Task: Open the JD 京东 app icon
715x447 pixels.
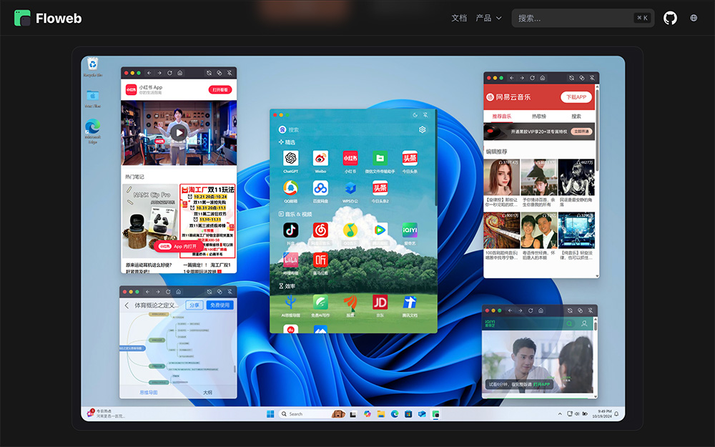Action: 380,302
